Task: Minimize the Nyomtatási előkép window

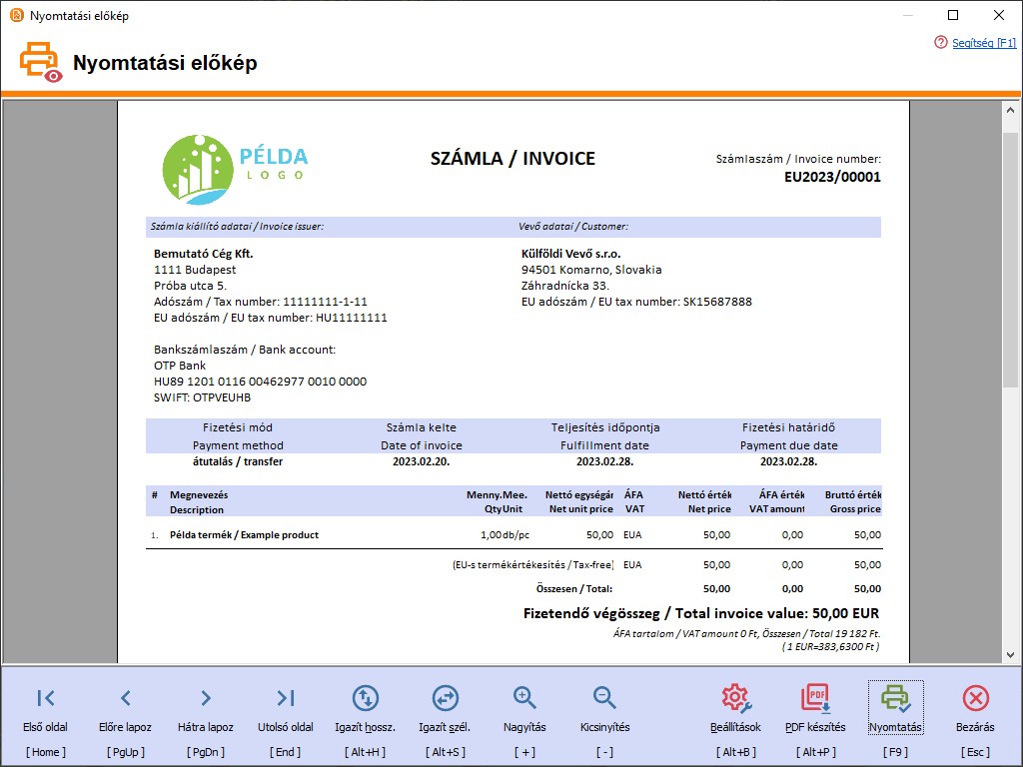Action: tap(908, 15)
